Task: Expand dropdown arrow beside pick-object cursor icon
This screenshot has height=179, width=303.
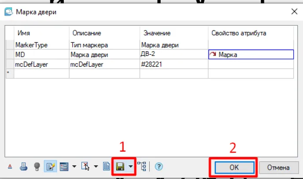Action: pyautogui.click(x=95, y=167)
